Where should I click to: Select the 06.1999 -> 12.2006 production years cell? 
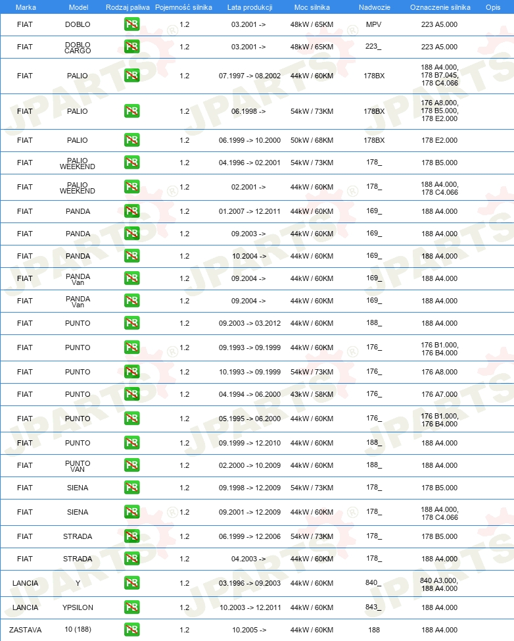[250, 536]
